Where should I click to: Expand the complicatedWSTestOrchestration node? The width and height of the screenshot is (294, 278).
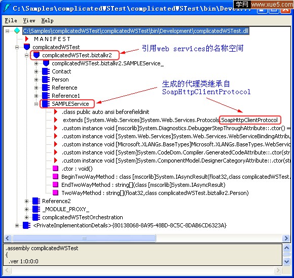(27, 217)
